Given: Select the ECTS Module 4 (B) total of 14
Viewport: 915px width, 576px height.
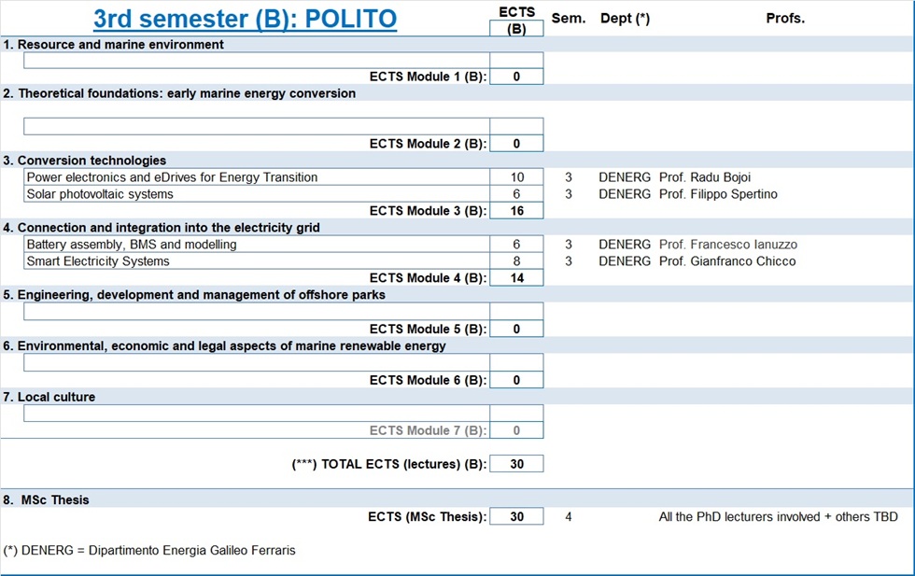Looking at the screenshot, I should click(516, 278).
